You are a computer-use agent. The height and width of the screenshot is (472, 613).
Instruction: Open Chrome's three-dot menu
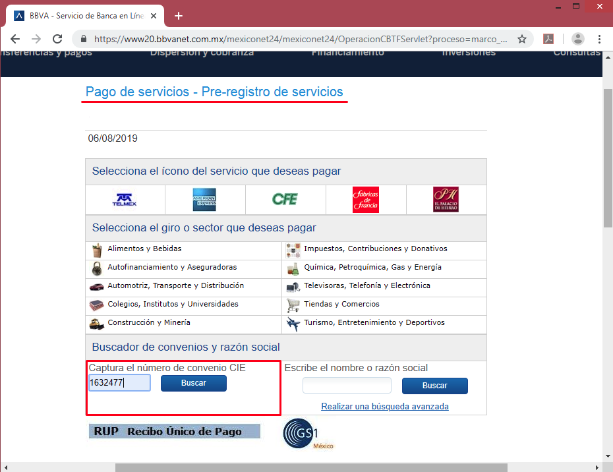coord(599,39)
